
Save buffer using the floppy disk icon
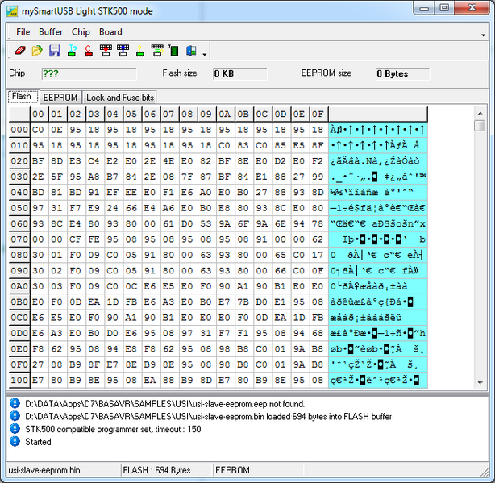pyautogui.click(x=55, y=51)
